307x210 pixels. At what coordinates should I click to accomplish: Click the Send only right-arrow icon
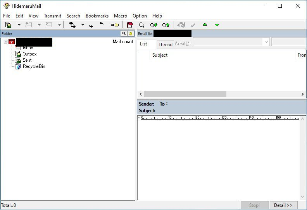[91, 26]
